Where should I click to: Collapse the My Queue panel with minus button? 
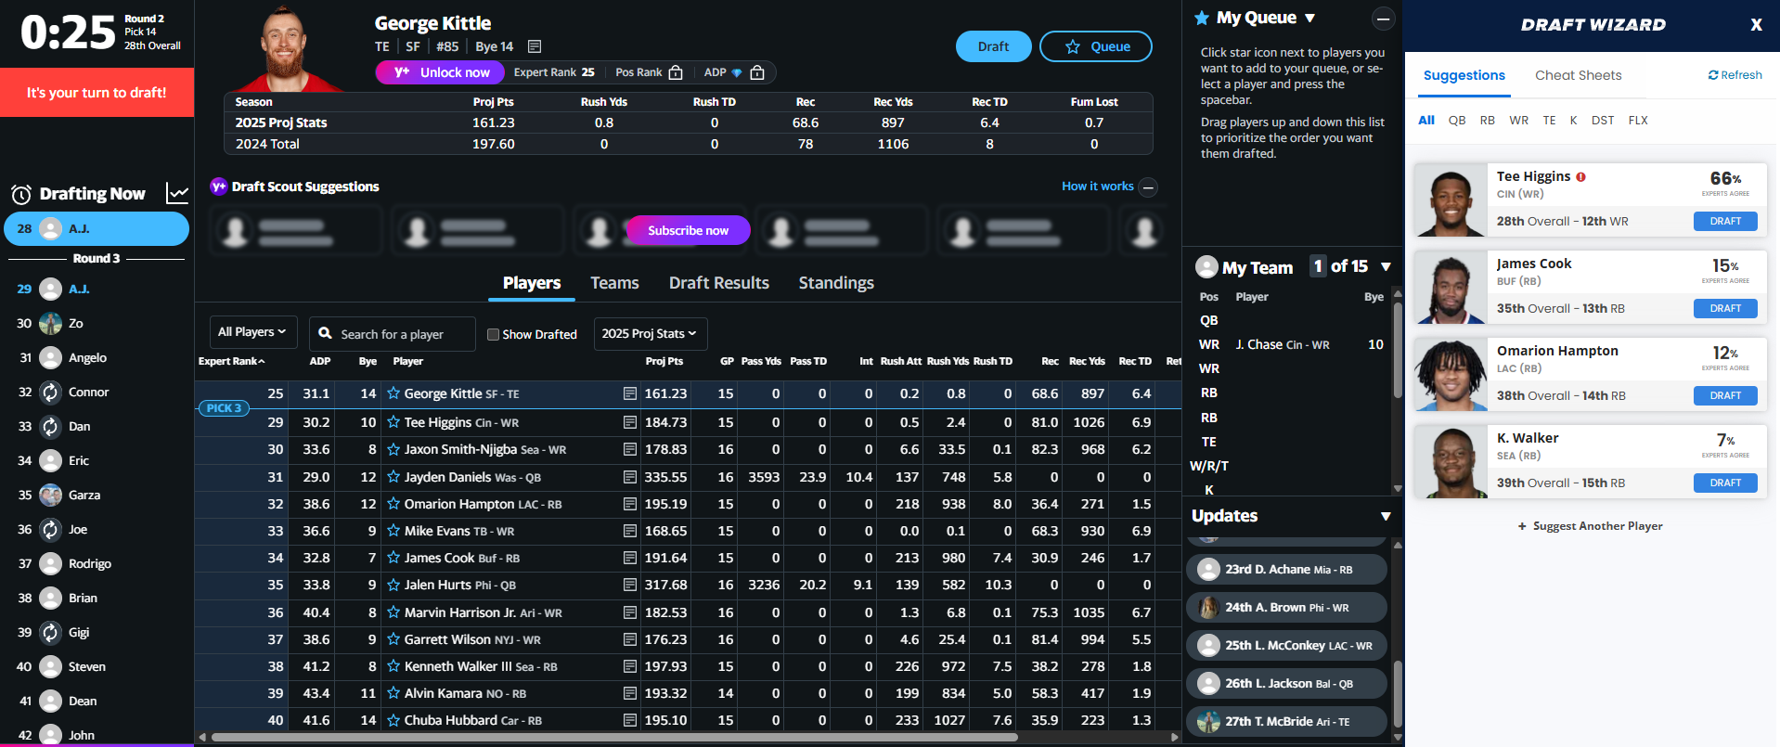(x=1383, y=19)
